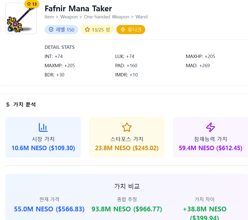Image resolution: width=248 pixels, height=220 pixels.
Task: Open the Item breadcrumb link
Action: pyautogui.click(x=49, y=17)
